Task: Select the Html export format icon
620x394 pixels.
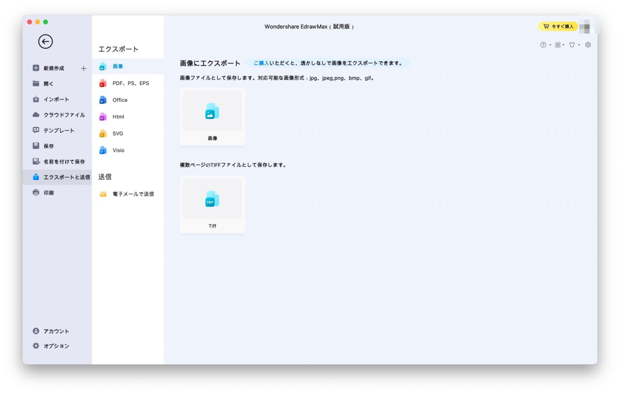Action: coord(102,117)
